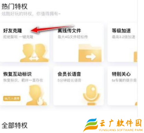Select the 热门特权 section heading
Viewport: 144px width, 133px height.
pos(15,7)
